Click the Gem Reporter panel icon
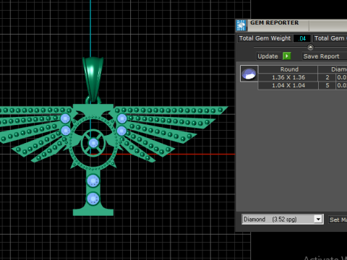347x260 pixels. pos(241,25)
